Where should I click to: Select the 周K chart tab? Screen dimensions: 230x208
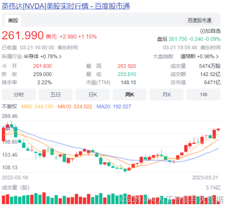[x=130, y=95]
